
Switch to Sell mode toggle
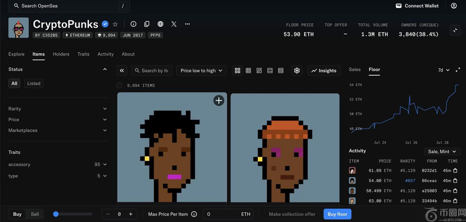(35, 214)
